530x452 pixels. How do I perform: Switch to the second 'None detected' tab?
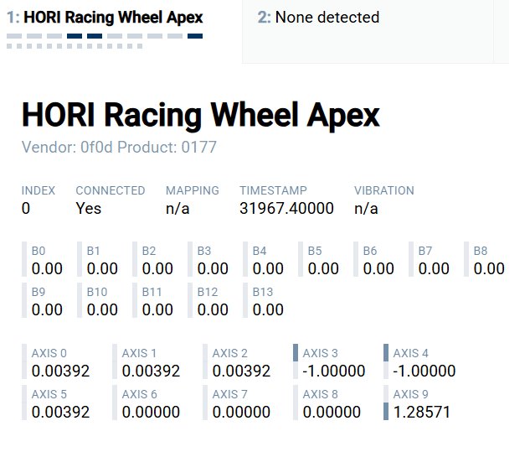[318, 18]
